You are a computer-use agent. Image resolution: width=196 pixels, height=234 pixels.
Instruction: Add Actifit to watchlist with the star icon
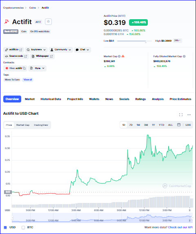48,22
